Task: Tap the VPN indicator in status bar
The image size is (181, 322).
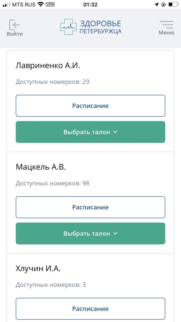Action: pyautogui.click(x=50, y=4)
